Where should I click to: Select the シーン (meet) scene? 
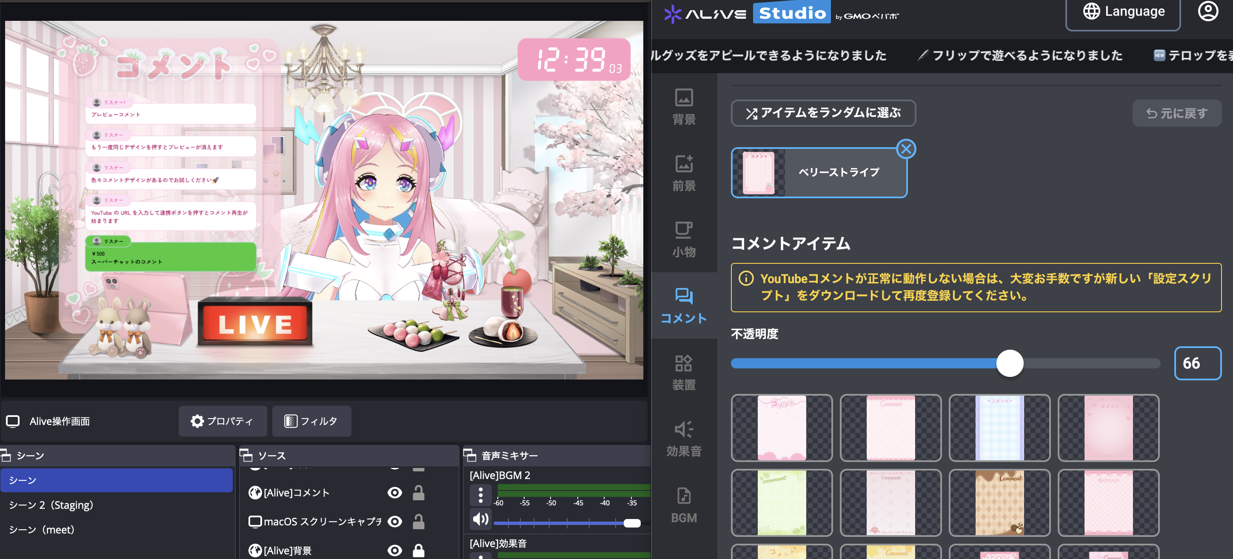pyautogui.click(x=42, y=529)
